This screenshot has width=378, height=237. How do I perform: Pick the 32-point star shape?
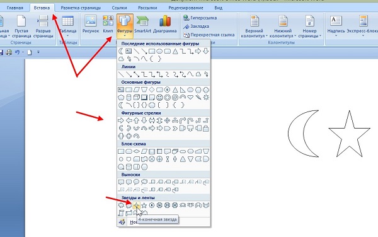175,205
